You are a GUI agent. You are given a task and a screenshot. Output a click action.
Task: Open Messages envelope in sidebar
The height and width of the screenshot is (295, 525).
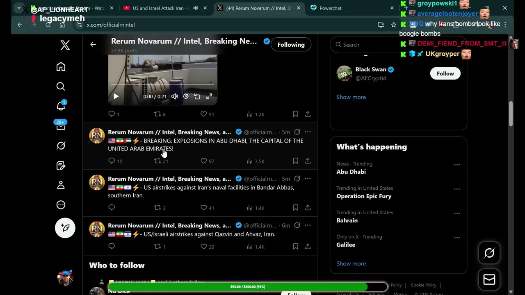61,126
